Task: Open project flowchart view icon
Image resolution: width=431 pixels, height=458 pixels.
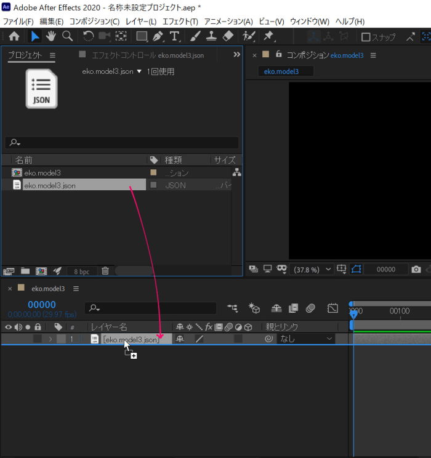Action: (236, 172)
